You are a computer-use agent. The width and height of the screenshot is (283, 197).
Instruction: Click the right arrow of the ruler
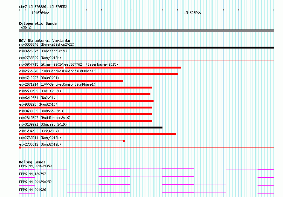pos(273,10)
